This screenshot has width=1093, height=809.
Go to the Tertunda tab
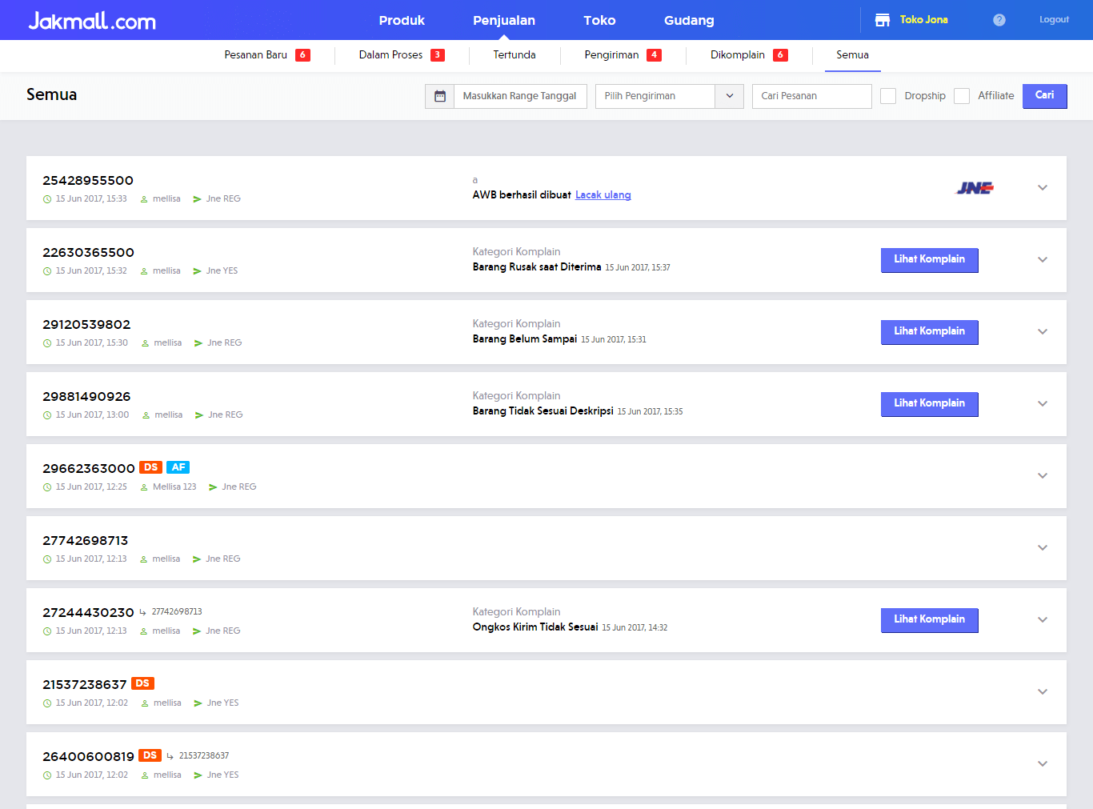point(514,55)
